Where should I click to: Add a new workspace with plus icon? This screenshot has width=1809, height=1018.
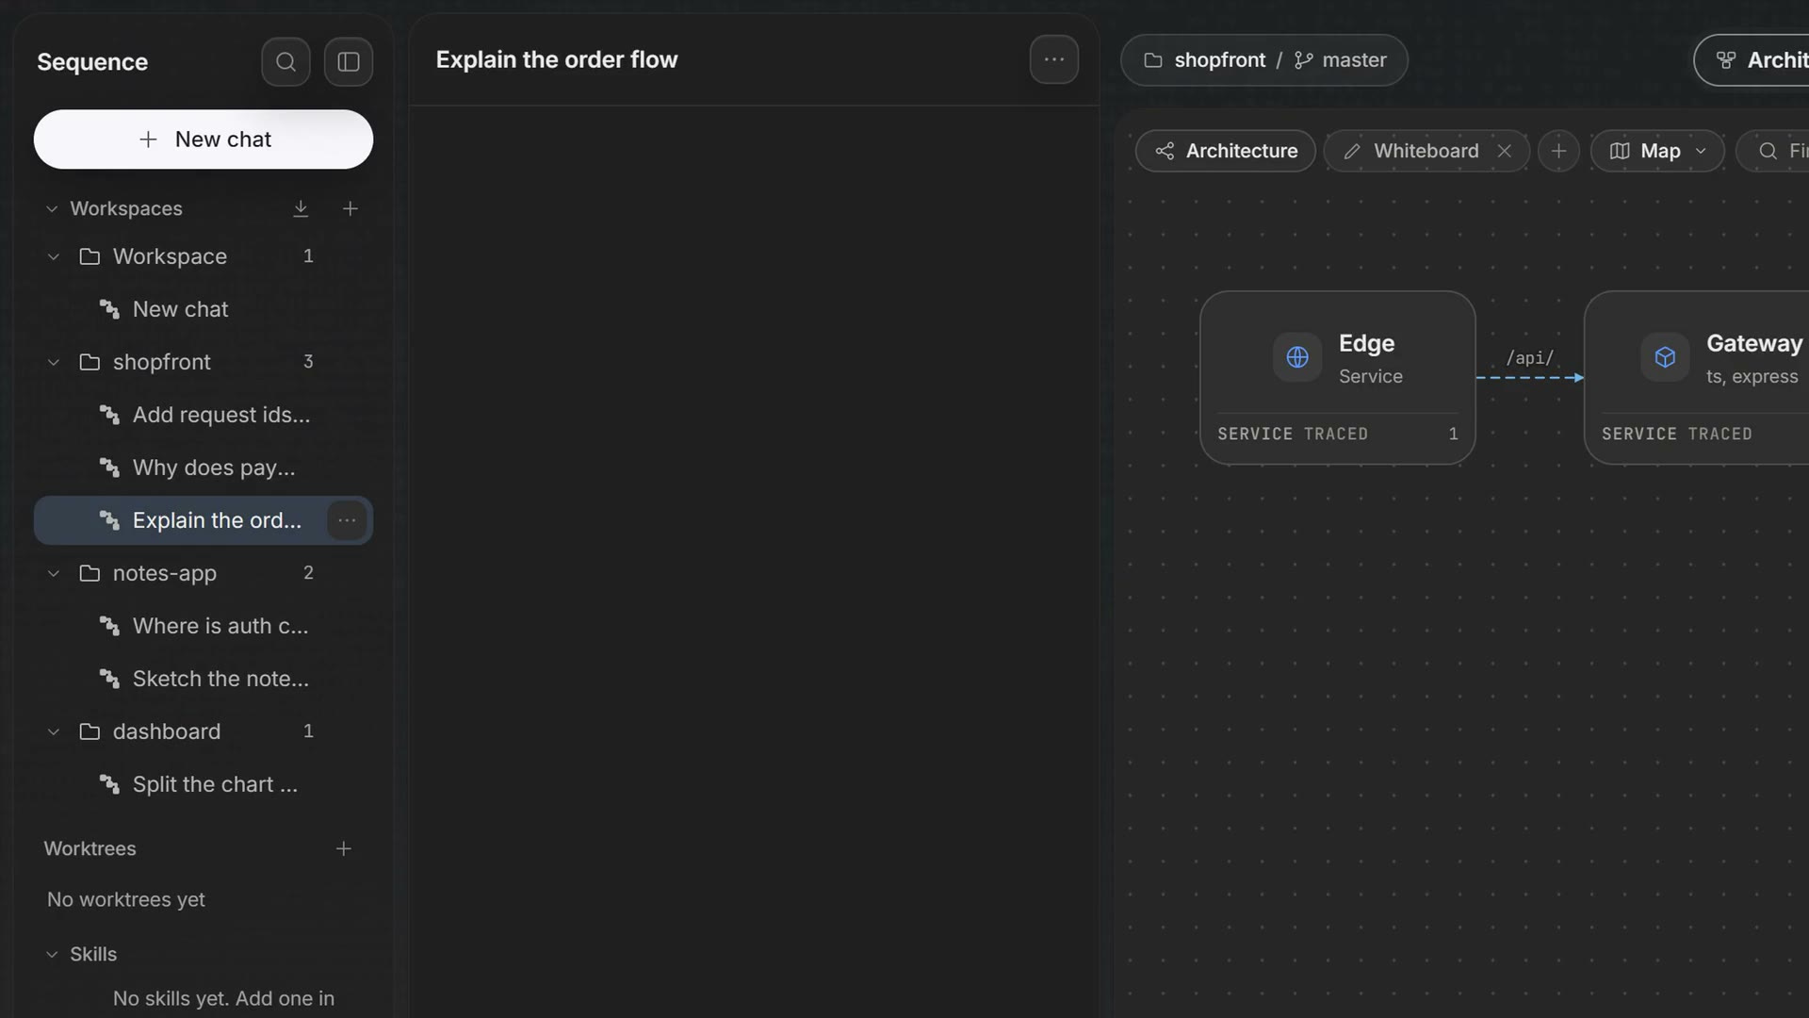point(350,208)
